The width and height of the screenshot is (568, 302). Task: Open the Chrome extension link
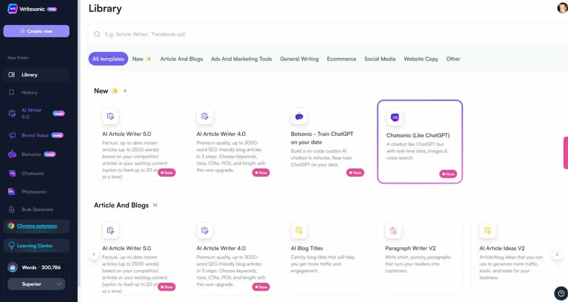[37, 226]
